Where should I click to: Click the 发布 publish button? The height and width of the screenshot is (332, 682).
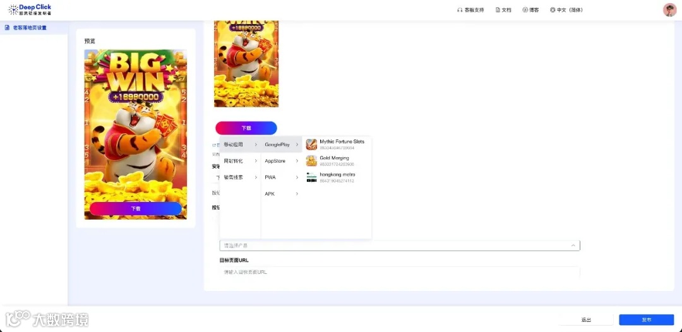647,320
